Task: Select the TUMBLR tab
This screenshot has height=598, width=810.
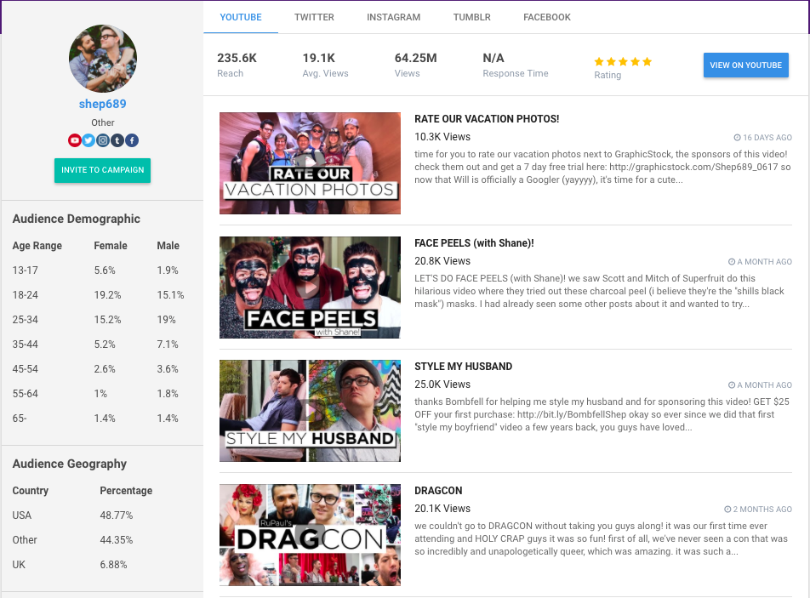Action: (x=471, y=17)
